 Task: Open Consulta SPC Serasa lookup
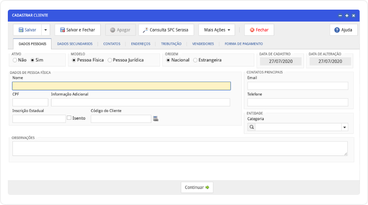[166, 30]
